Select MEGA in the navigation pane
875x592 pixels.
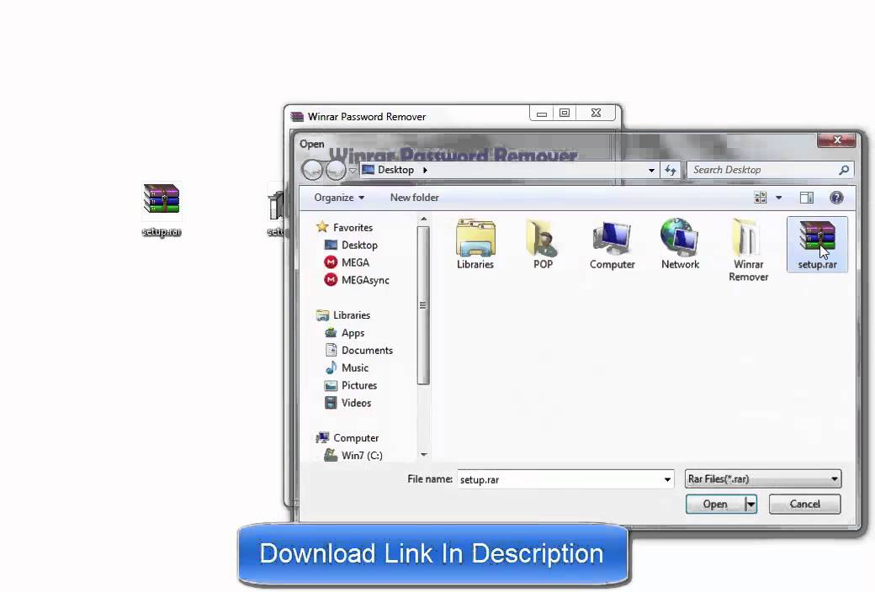pos(347,263)
